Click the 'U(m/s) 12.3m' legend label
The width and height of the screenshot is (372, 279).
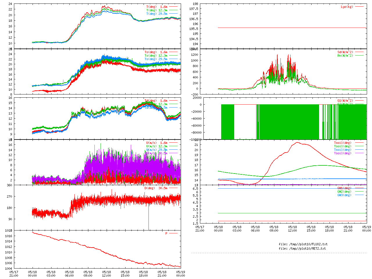(157, 146)
